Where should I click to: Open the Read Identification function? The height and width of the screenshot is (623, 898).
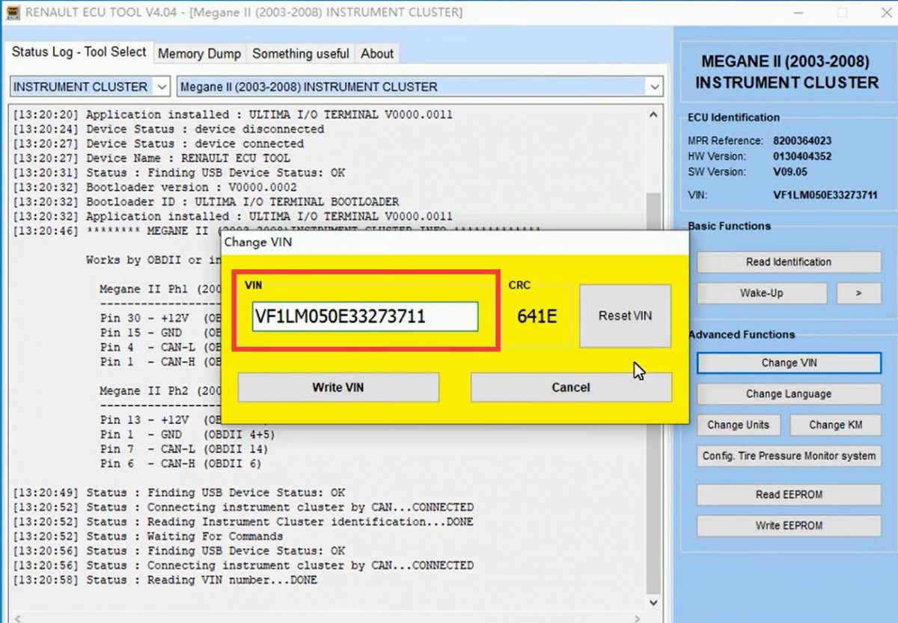click(788, 262)
